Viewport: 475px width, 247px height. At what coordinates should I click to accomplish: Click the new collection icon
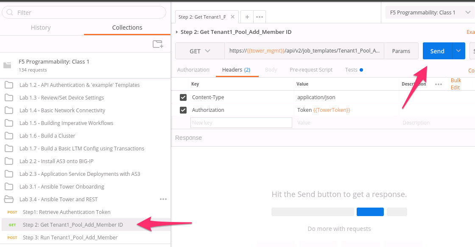[x=158, y=44]
